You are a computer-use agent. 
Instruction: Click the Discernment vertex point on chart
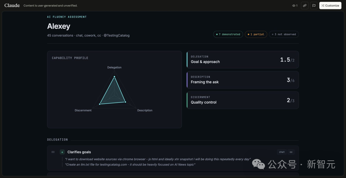(x=100, y=104)
